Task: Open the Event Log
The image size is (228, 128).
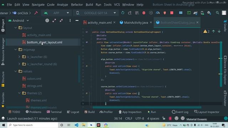Action: (180, 112)
